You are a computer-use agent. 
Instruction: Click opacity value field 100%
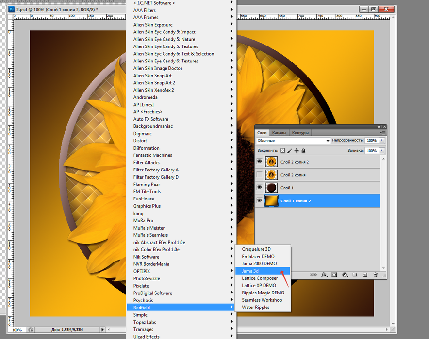coord(372,140)
